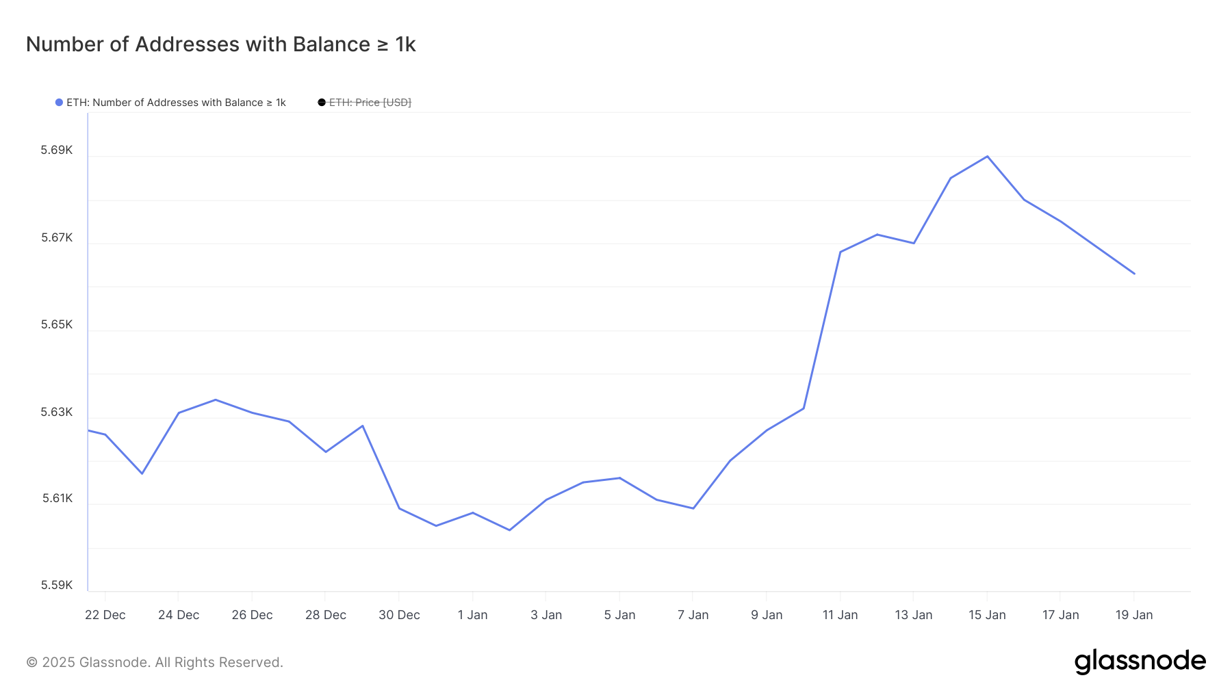This screenshot has width=1232, height=693.
Task: Click the chart title text
Action: (221, 44)
